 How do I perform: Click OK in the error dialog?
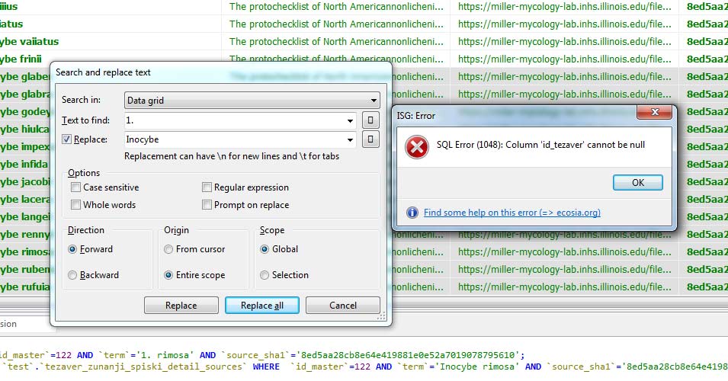point(638,182)
